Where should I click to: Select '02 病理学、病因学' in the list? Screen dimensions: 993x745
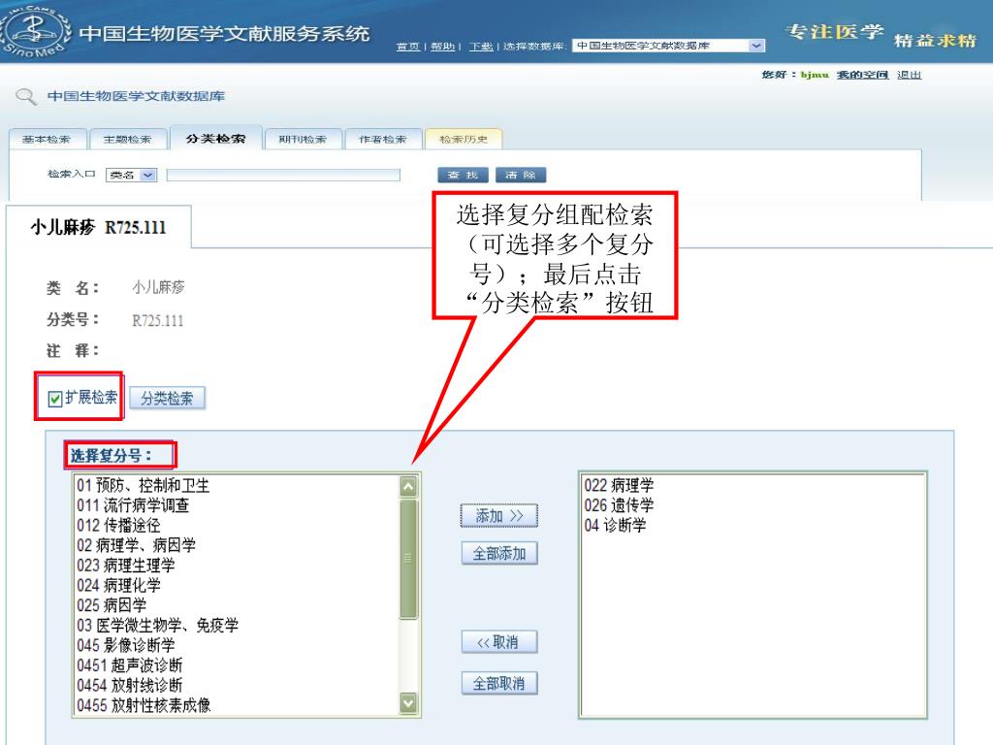tap(238, 545)
